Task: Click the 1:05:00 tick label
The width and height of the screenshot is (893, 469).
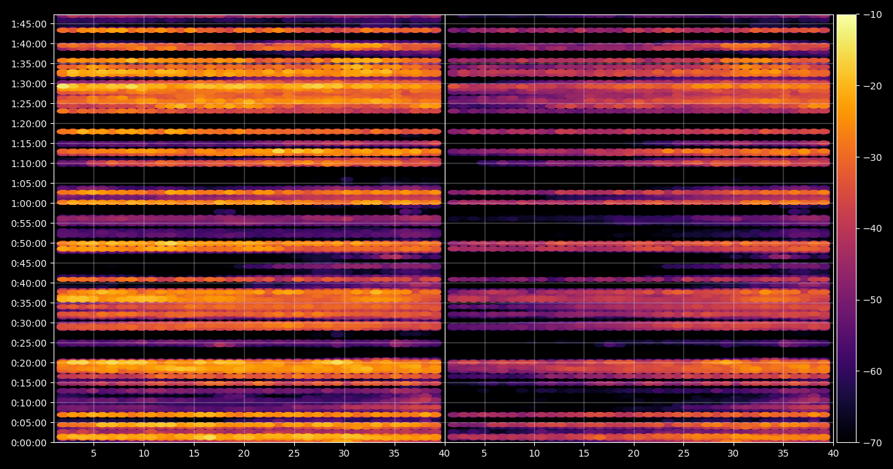Action: point(29,183)
